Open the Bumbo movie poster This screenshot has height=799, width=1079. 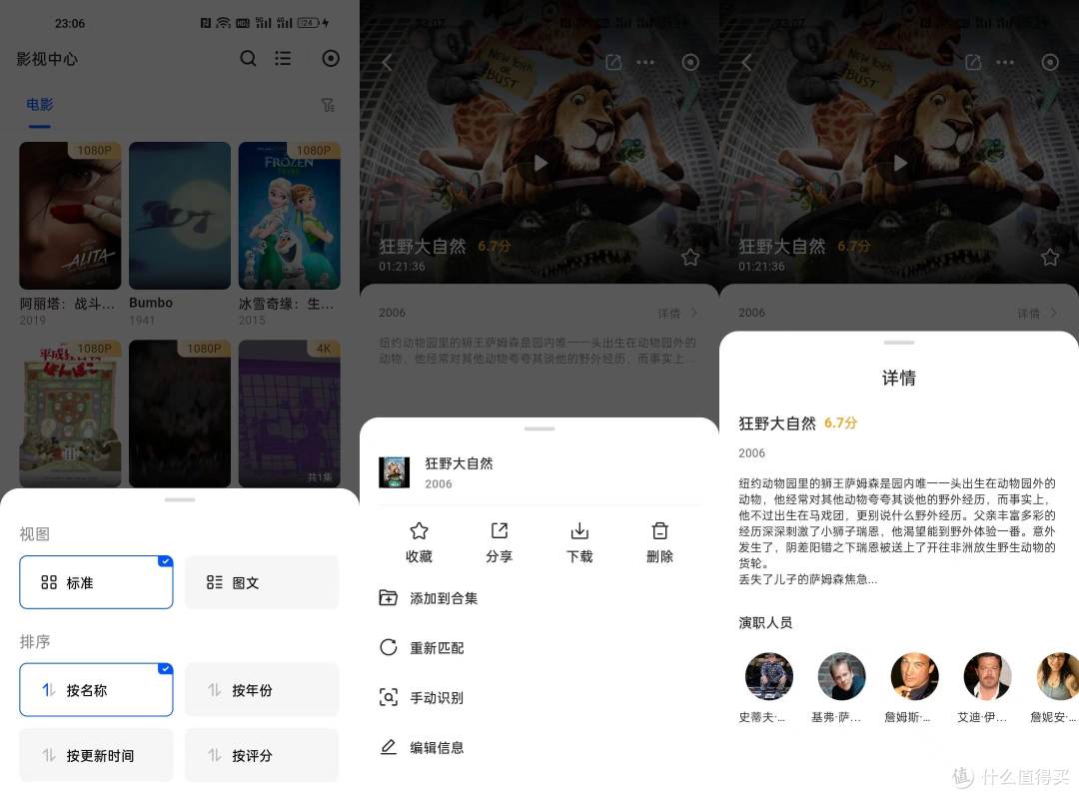(180, 216)
